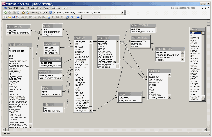Click the Home start page icon
The height and width of the screenshot is (137, 212).
point(23,13)
